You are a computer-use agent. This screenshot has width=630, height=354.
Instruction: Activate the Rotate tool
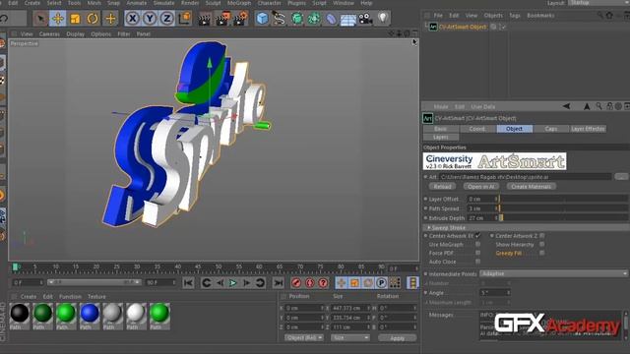click(93, 19)
